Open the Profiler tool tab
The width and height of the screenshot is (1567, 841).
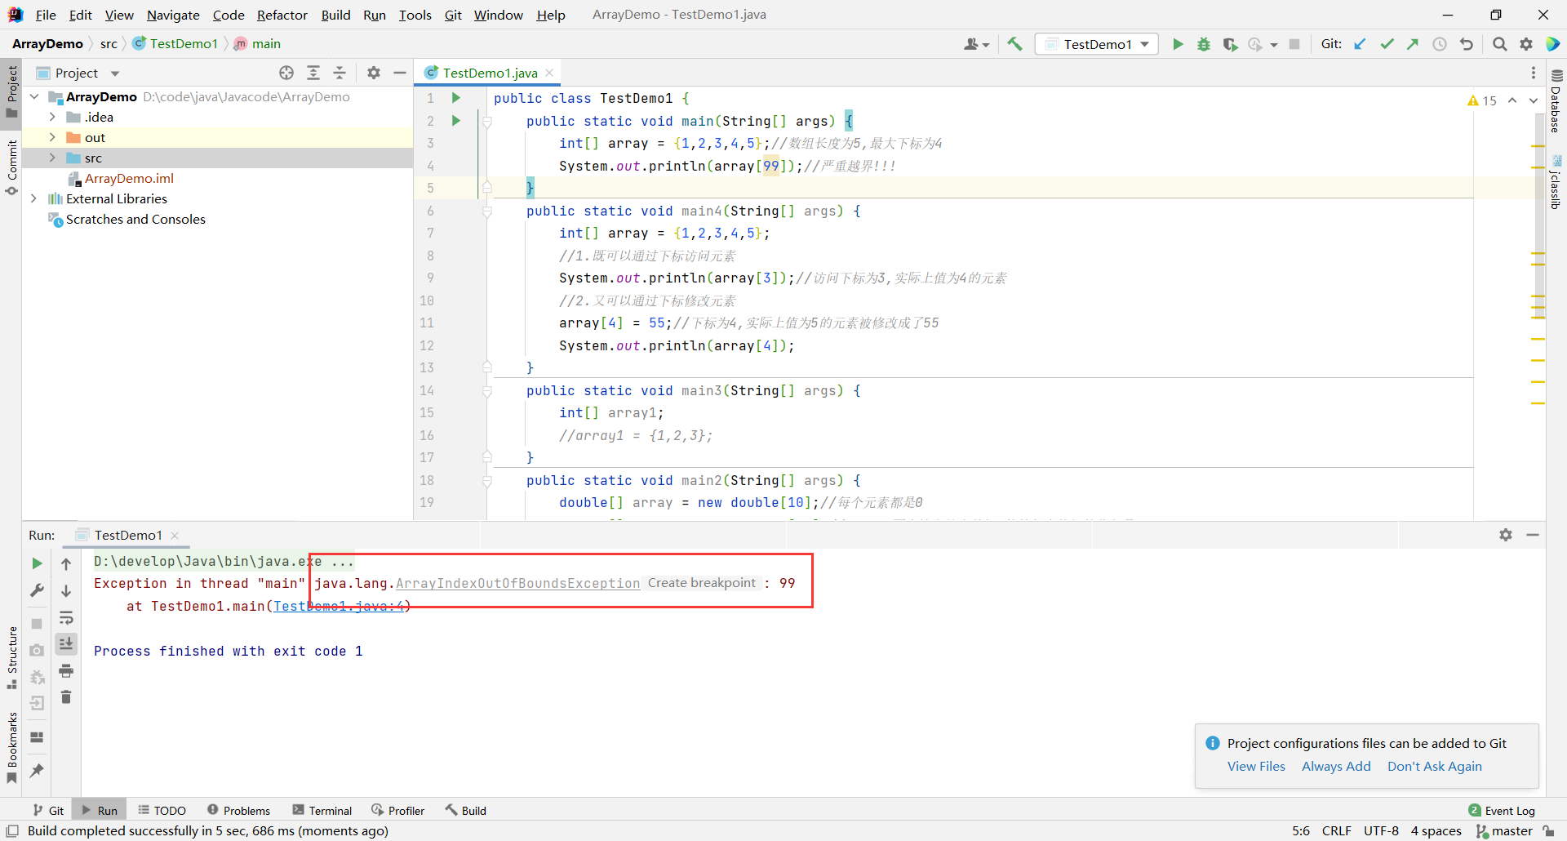pos(398,810)
